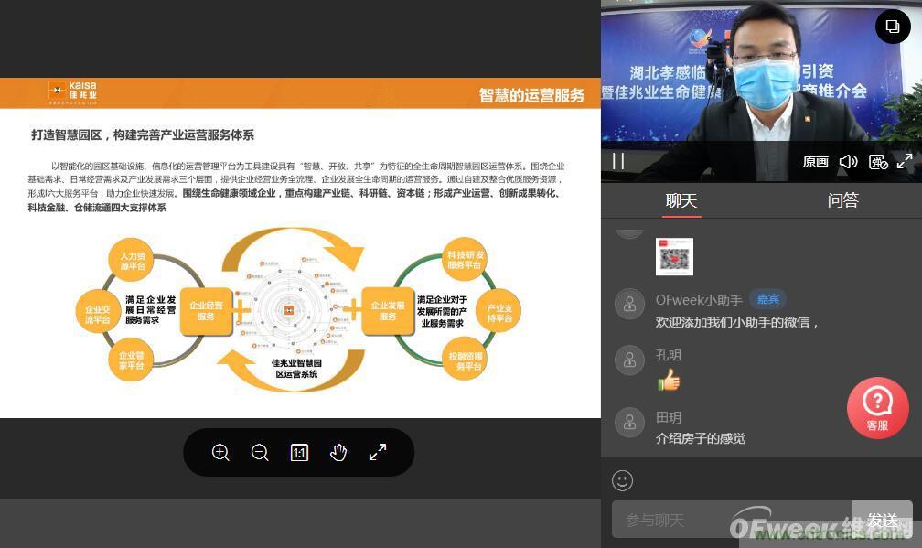Screen dimensions: 922x548
Task: Reset slide view to 1:1 actual size
Action: coord(299,452)
